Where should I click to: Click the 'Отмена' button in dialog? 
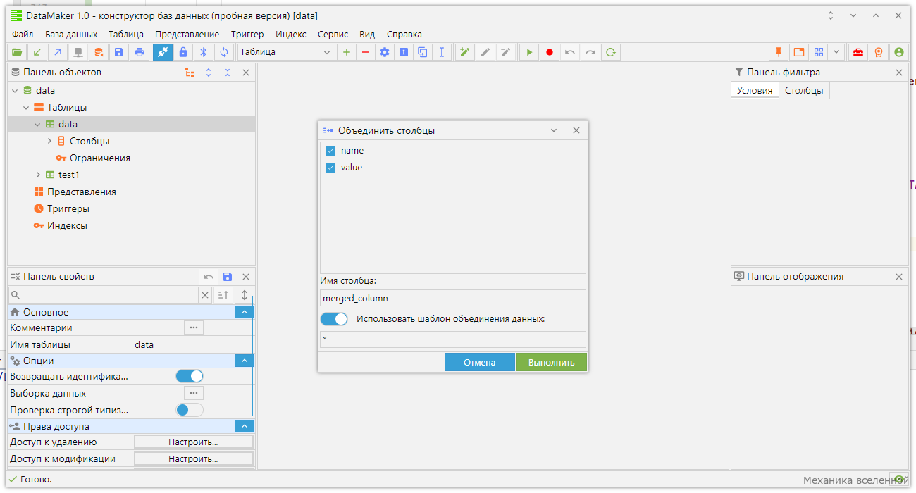pos(479,362)
